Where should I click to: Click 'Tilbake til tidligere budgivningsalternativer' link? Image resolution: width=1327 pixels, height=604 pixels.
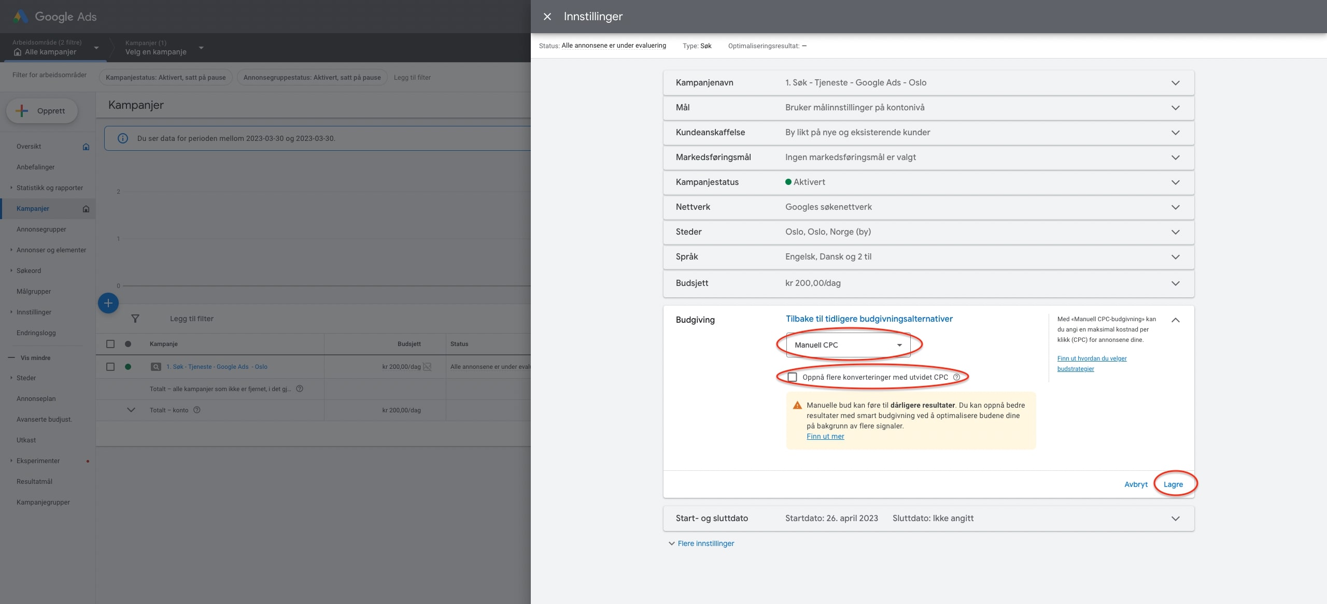(x=869, y=319)
